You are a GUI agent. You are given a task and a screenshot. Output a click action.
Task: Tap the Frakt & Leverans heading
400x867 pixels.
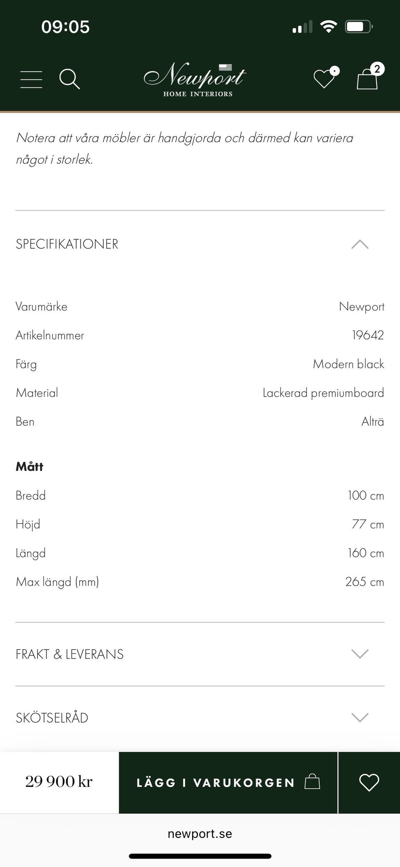pyautogui.click(x=70, y=654)
